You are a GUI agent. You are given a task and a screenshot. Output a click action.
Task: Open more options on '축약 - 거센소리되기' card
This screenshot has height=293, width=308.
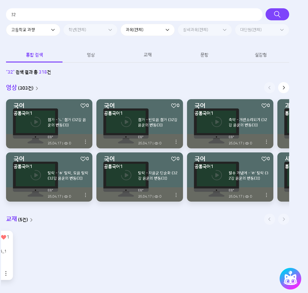click(x=266, y=142)
